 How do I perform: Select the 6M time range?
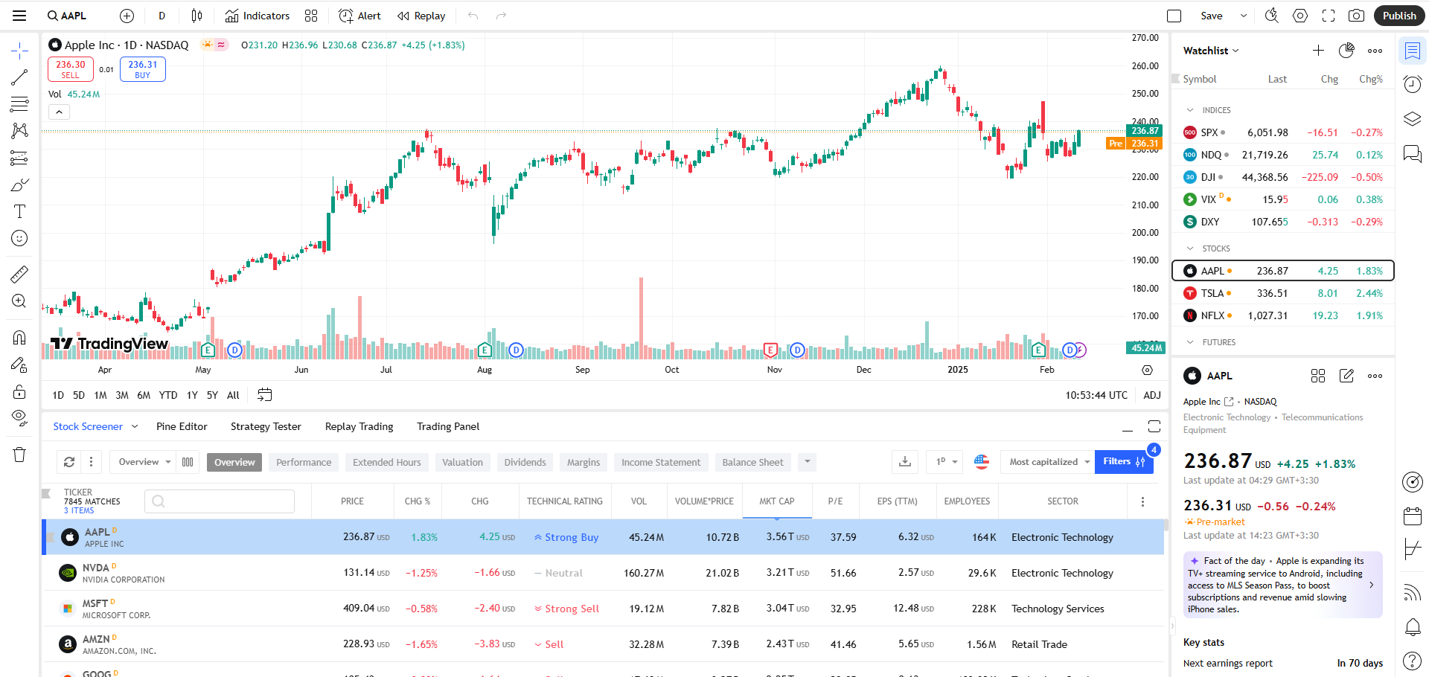[144, 395]
